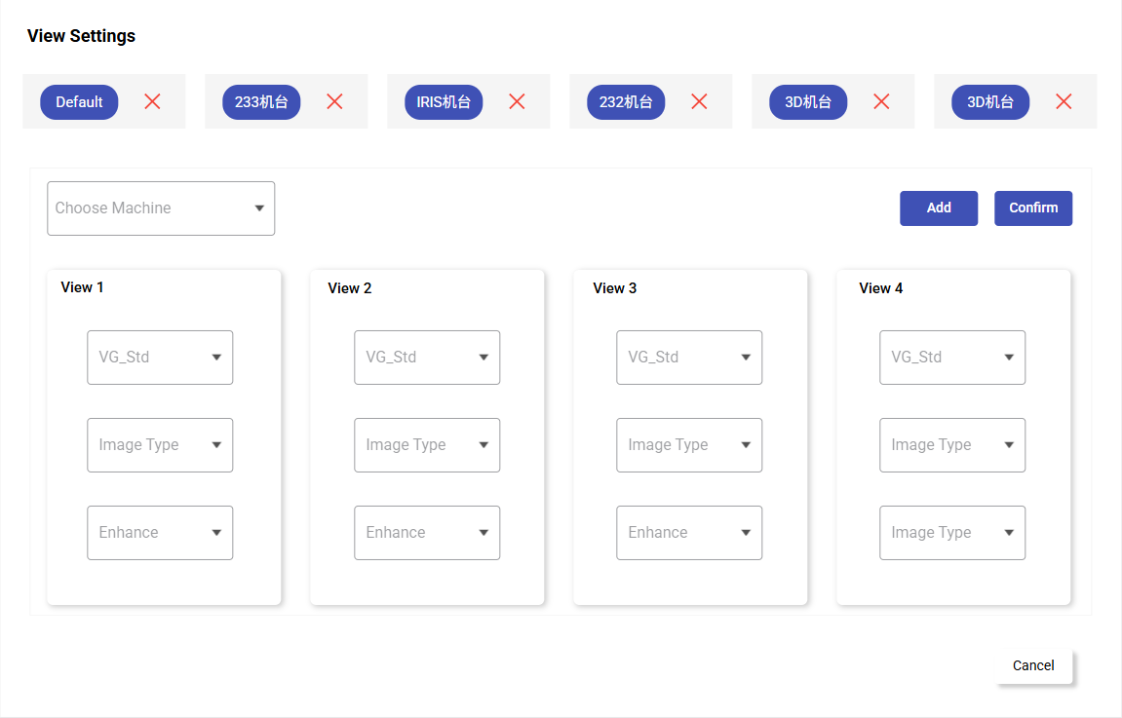Delete the 233机台 preset using its red X
1122x718 pixels.
(x=334, y=101)
